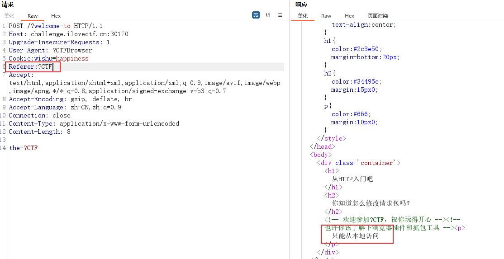Click 只能从本地访问 response text
Image resolution: width=504 pixels, height=259 pixels.
tap(355, 236)
